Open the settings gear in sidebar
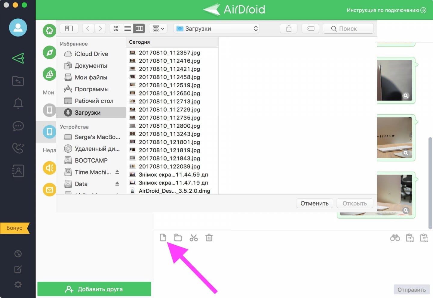Image resolution: width=433 pixels, height=298 pixels. pyautogui.click(x=18, y=284)
